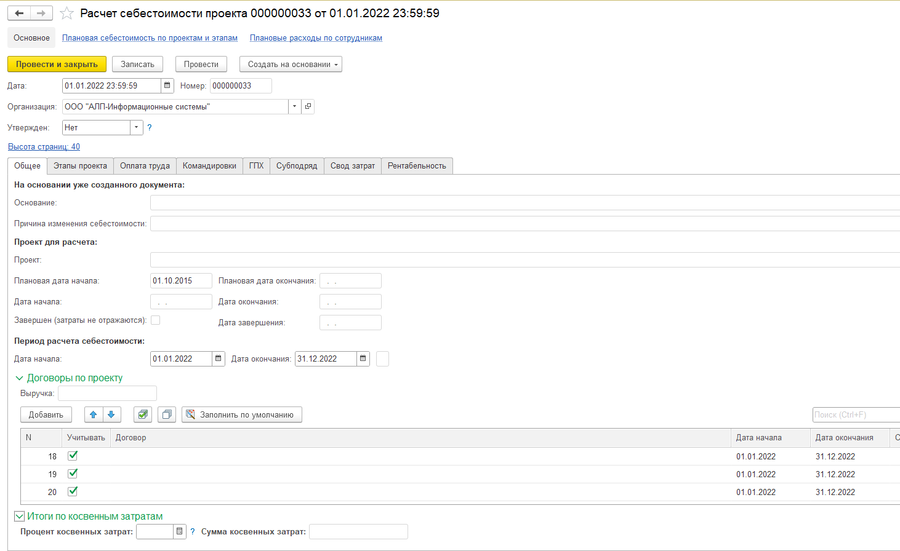Move contract row up with blue arrow
This screenshot has width=900, height=551.
tap(94, 414)
